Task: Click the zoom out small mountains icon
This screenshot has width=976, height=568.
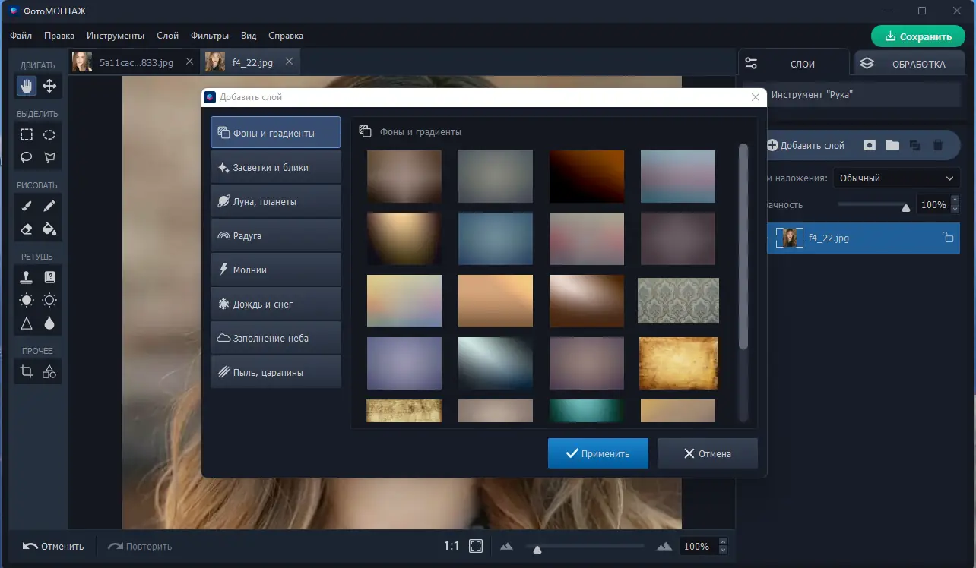Action: (506, 546)
